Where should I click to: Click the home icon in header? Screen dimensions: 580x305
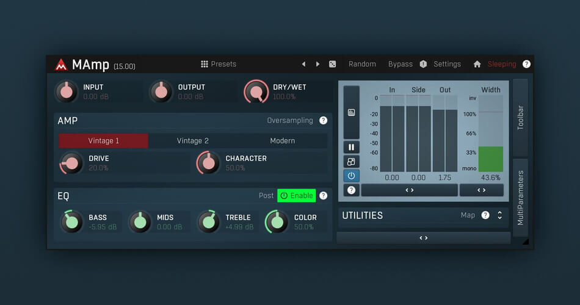point(477,64)
